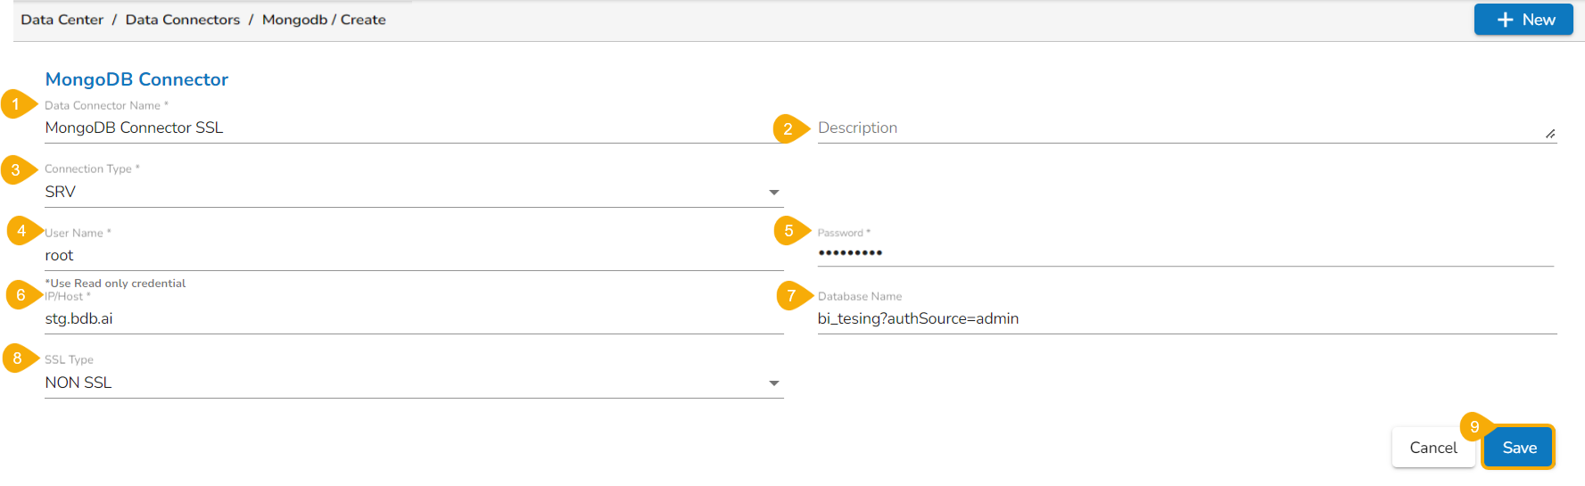Open the SSL Type dropdown arrow
Image resolution: width=1585 pixels, height=486 pixels.
[773, 383]
